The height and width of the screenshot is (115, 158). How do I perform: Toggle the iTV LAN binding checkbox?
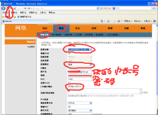(77, 86)
